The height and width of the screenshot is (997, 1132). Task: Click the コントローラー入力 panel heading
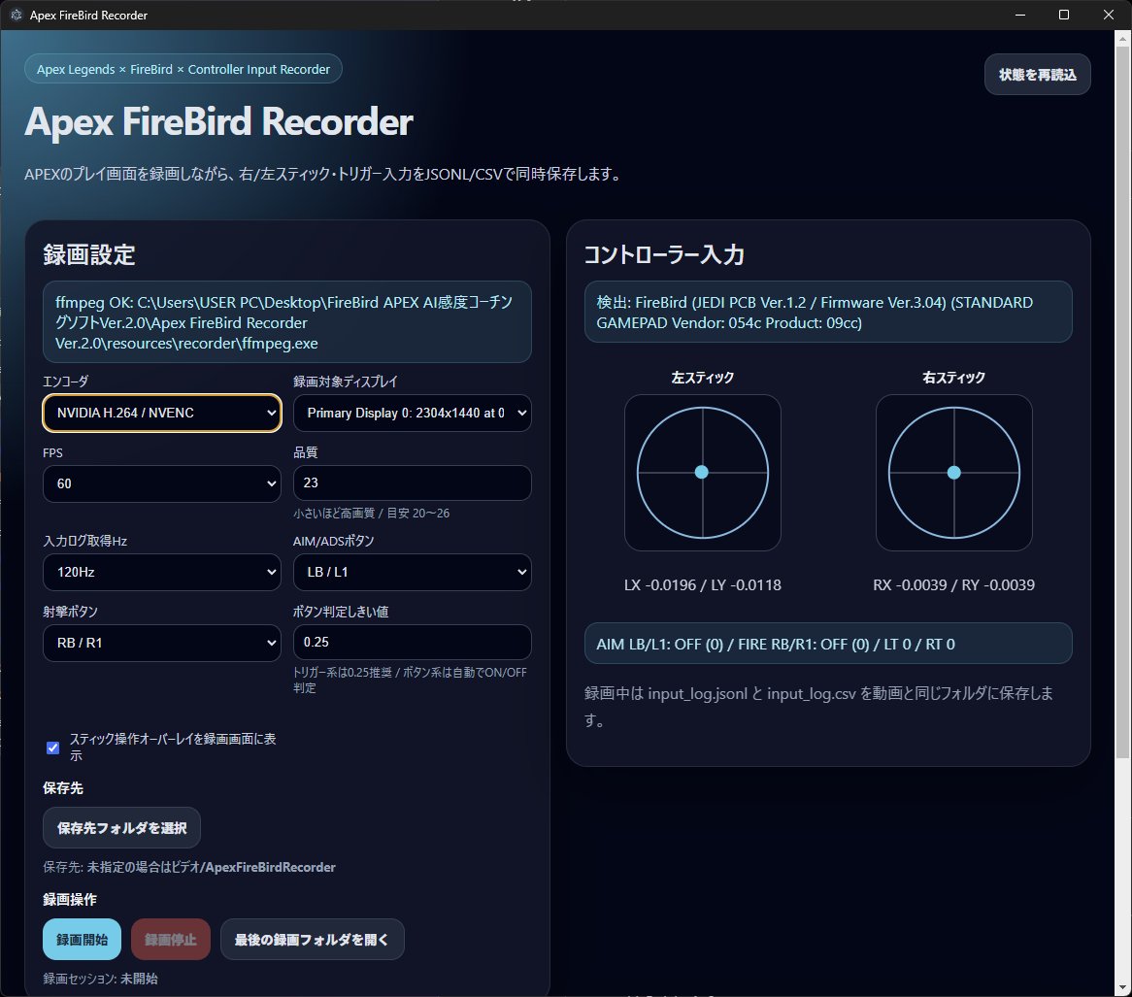tap(663, 255)
